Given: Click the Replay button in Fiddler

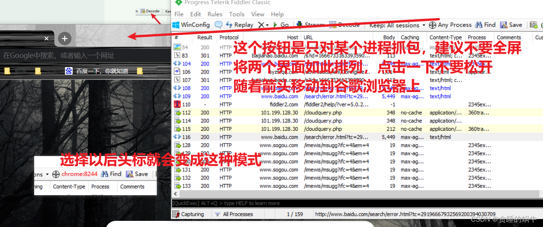Looking at the screenshot, I should click(239, 25).
